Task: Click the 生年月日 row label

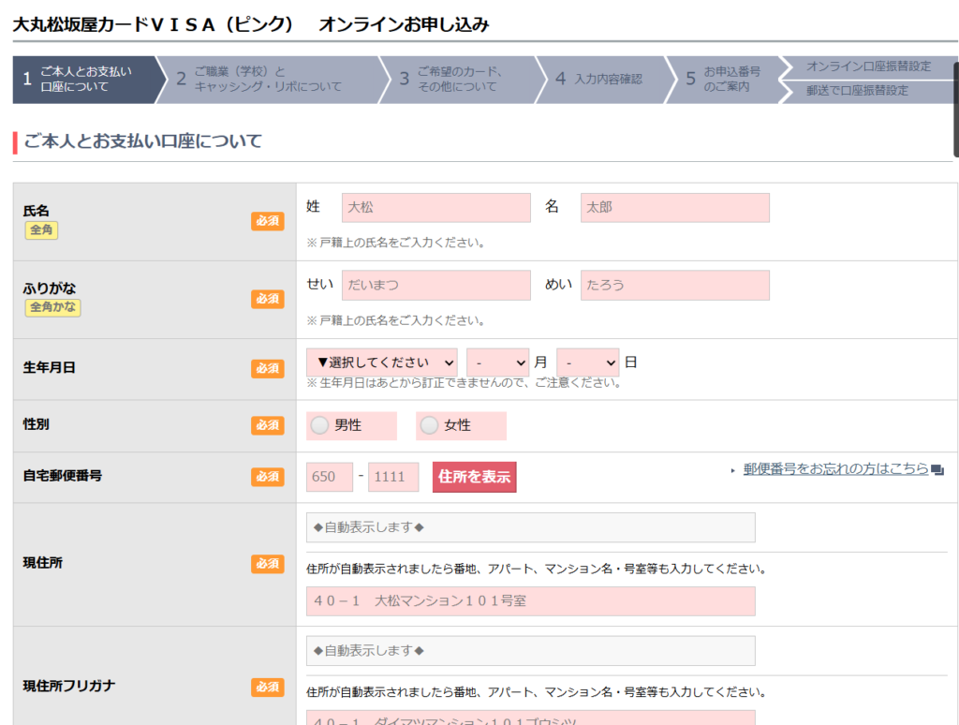Action: pos(49,368)
